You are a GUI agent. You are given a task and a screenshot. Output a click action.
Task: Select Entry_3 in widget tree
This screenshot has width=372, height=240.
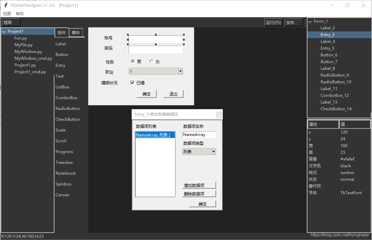tap(327, 35)
